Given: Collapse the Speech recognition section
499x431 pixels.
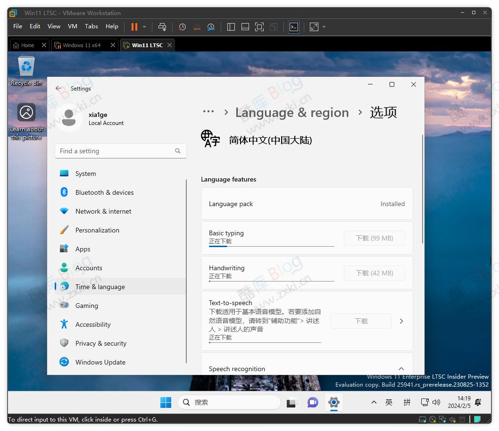Looking at the screenshot, I should pyautogui.click(x=401, y=369).
